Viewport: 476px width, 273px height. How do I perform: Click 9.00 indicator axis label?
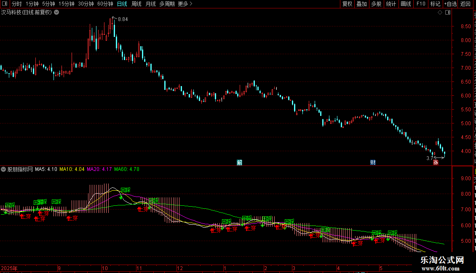pos(466,178)
